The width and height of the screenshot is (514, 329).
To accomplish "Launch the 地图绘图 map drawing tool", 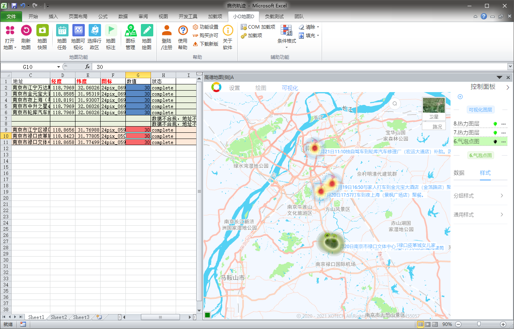I will click(x=147, y=31).
